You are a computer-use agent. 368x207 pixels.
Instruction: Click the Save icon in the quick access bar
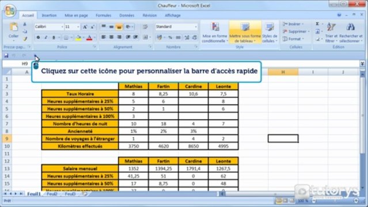click(x=6, y=56)
